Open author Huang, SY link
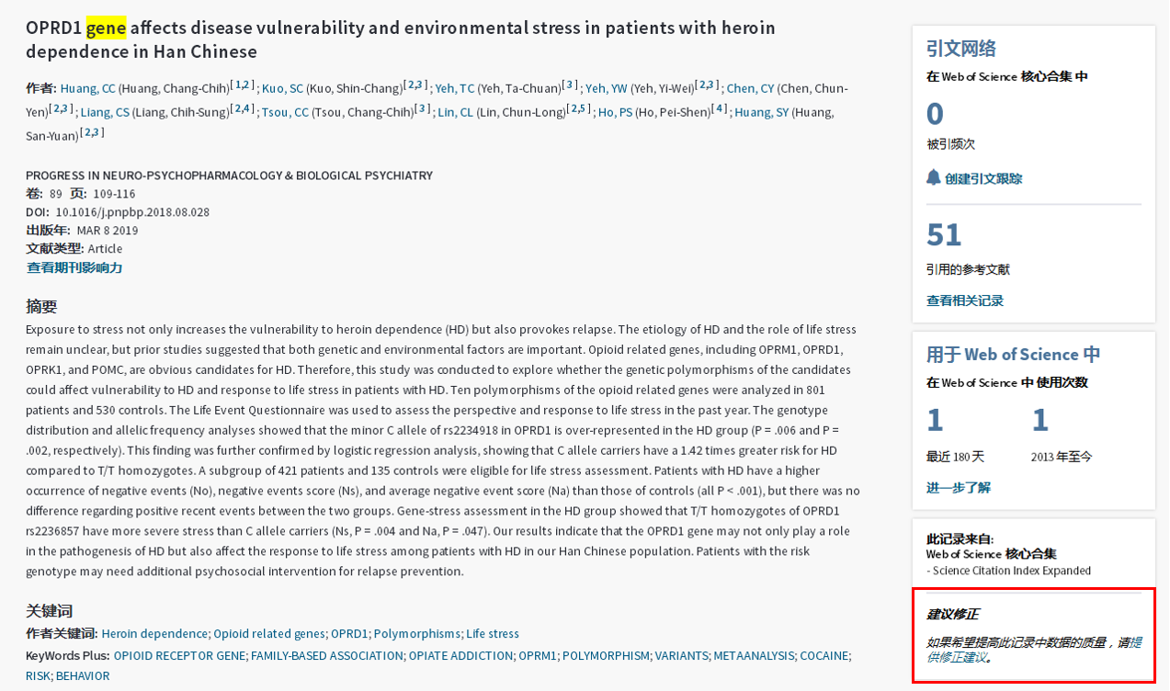Viewport: 1170px width, 691px height. (x=761, y=113)
